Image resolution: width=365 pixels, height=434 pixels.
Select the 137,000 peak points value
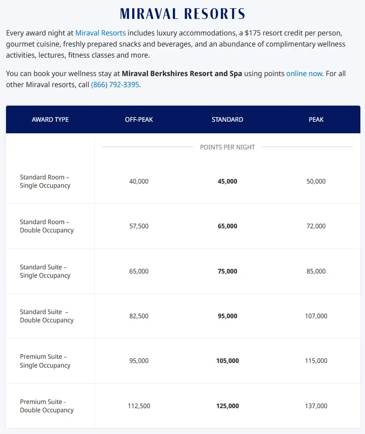(316, 406)
